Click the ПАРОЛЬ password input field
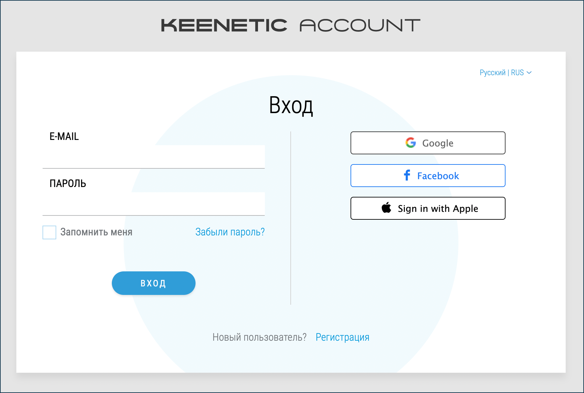 click(154, 204)
